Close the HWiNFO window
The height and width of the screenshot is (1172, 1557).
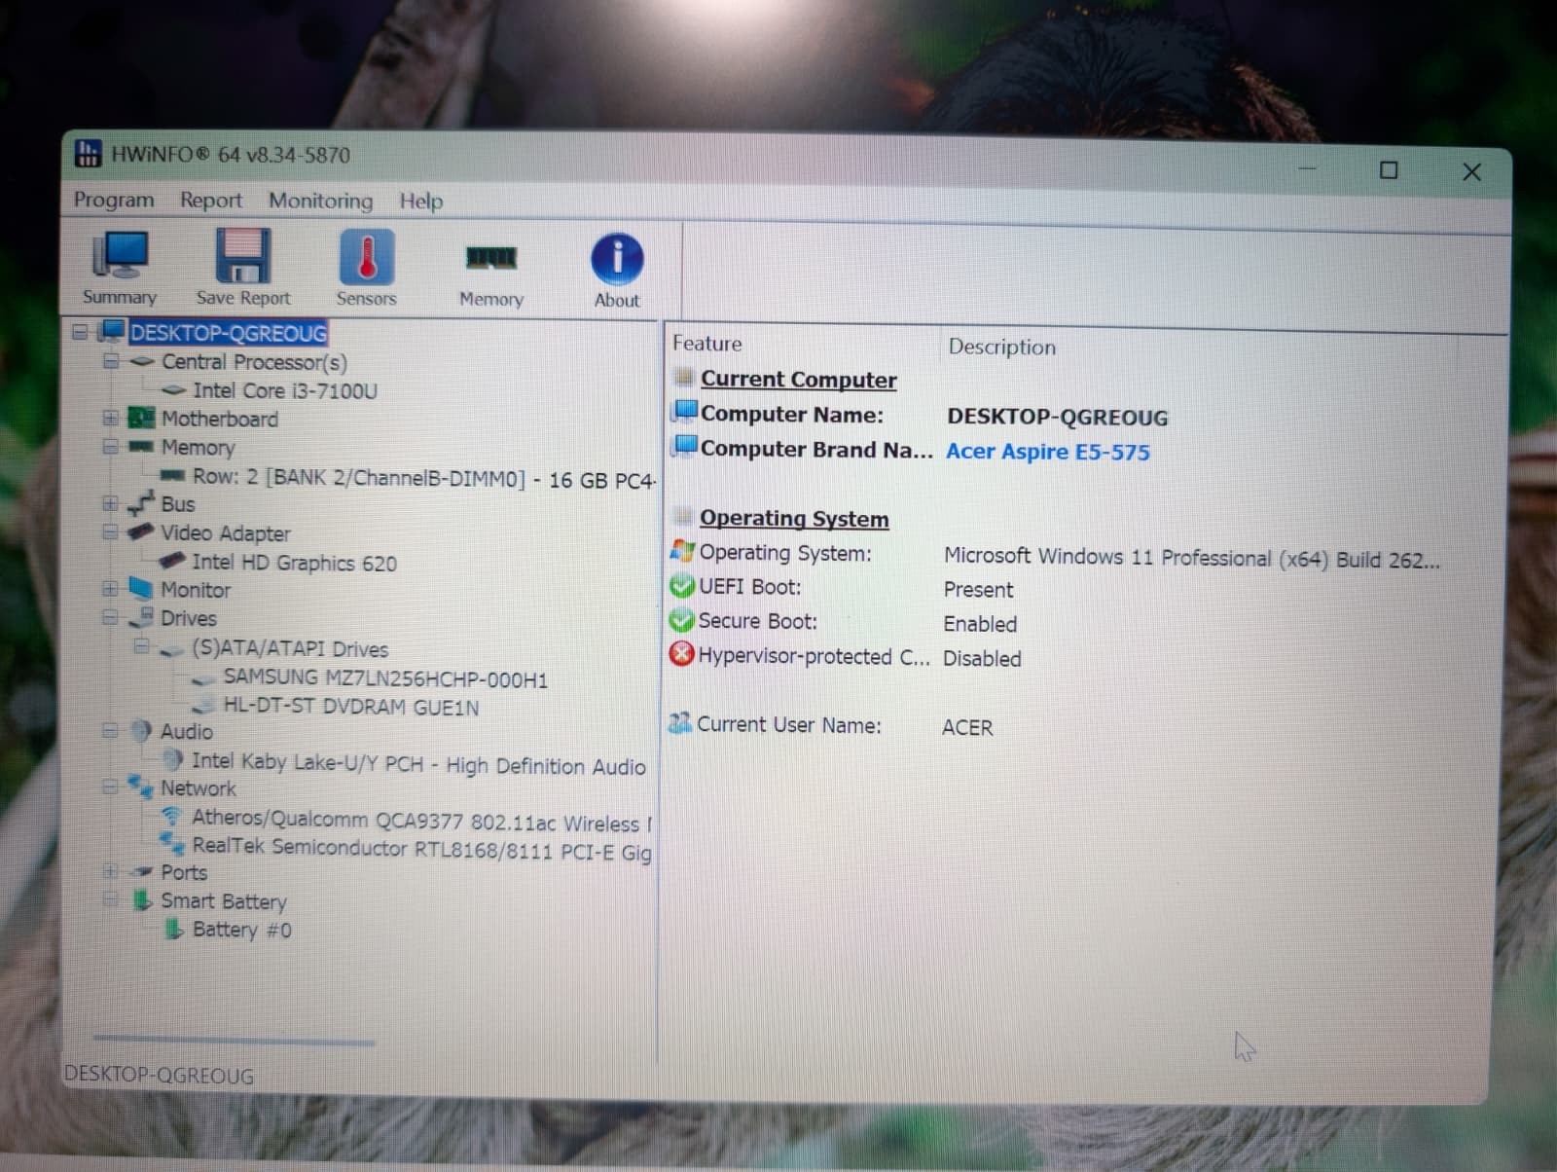1471,172
